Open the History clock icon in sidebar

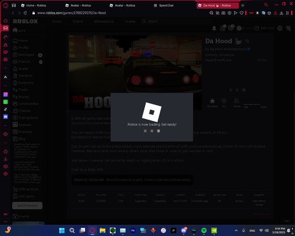[x=5, y=152]
